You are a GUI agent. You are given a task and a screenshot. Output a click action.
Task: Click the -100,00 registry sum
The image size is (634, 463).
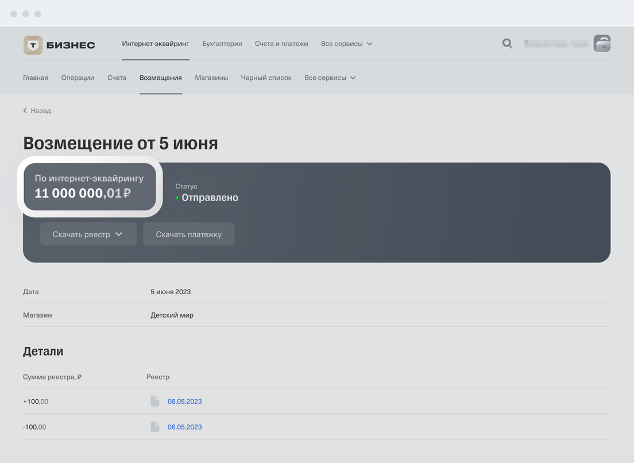[x=34, y=427]
